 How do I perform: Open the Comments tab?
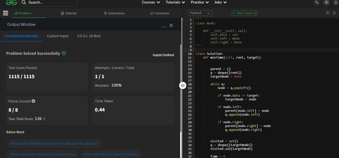[x=160, y=13]
